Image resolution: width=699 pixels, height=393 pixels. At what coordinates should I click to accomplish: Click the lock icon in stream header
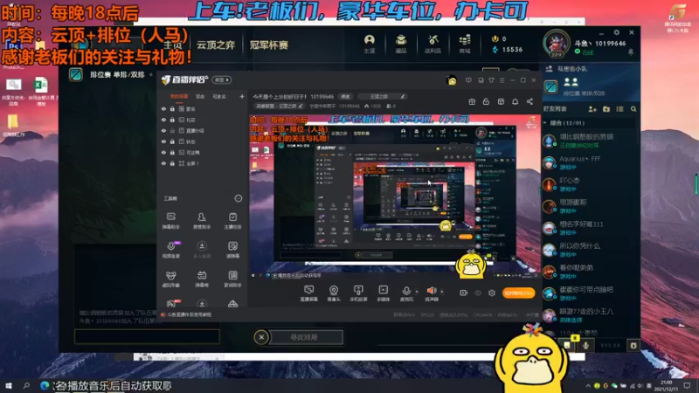pyautogui.click(x=486, y=101)
